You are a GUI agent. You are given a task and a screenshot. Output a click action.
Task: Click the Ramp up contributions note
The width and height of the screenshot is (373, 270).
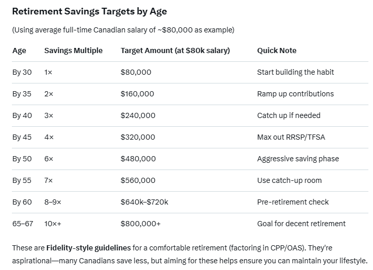pos(295,94)
